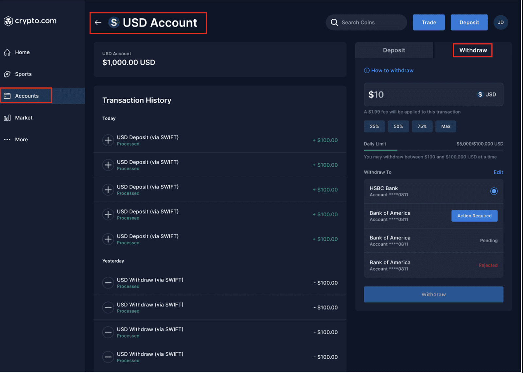
Task: Open the Sports sidebar icon
Action: click(7, 74)
